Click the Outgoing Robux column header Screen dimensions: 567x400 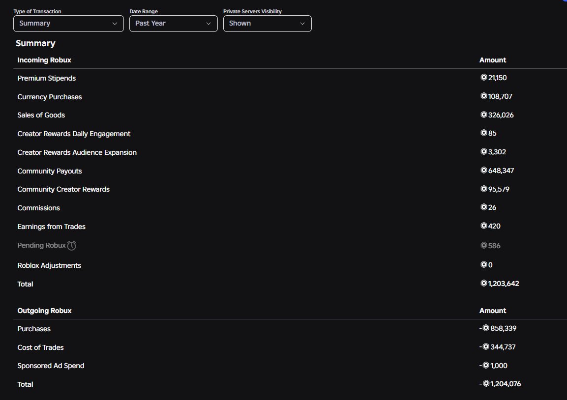coord(44,311)
